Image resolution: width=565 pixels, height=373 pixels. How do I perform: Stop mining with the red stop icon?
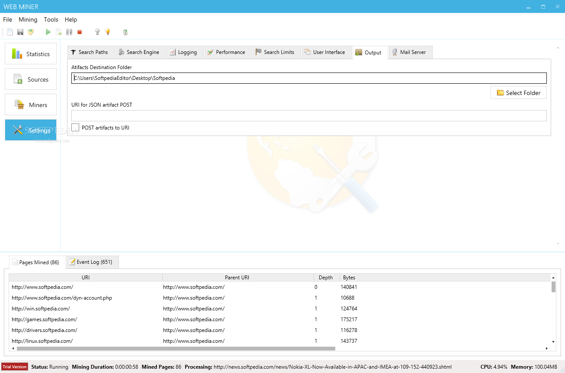coord(80,32)
